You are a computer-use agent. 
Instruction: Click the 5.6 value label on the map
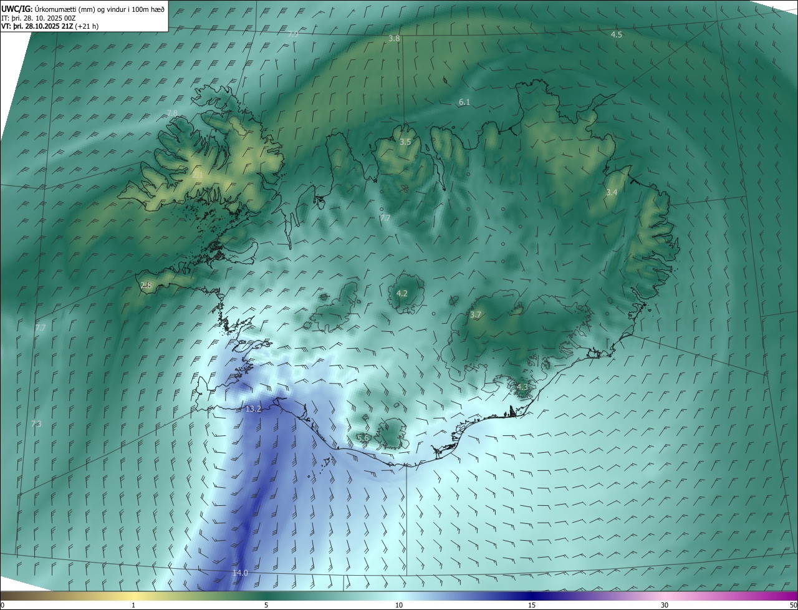click(x=363, y=438)
